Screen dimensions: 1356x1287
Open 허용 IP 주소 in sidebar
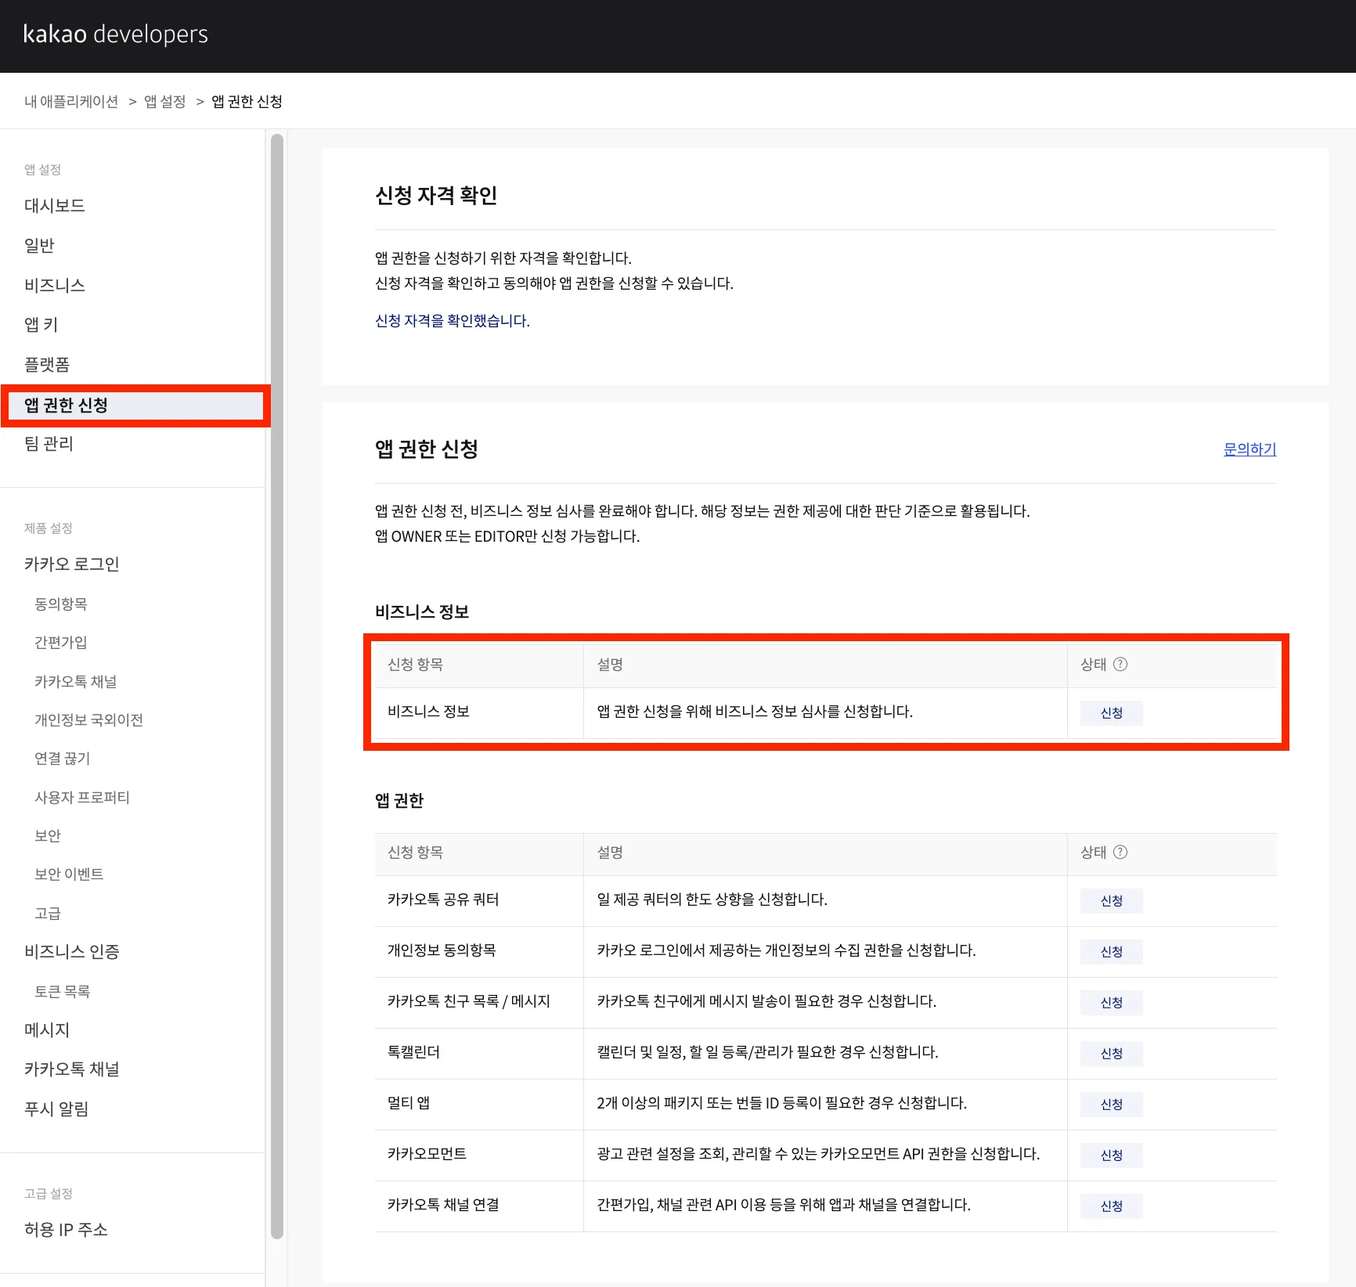pyautogui.click(x=66, y=1229)
